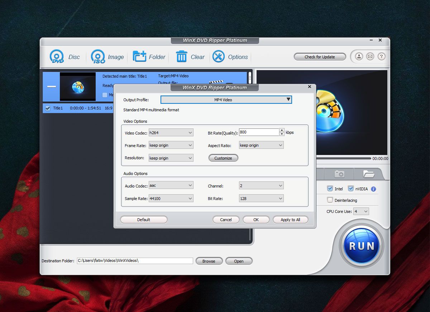Image resolution: width=430 pixels, height=312 pixels.
Task: Click Check for Update button
Action: pyautogui.click(x=320, y=57)
